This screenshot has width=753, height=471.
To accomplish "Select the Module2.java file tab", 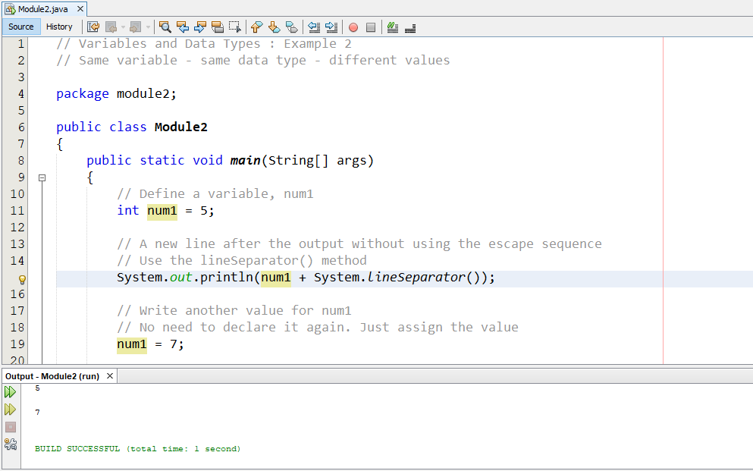I will click(x=43, y=9).
